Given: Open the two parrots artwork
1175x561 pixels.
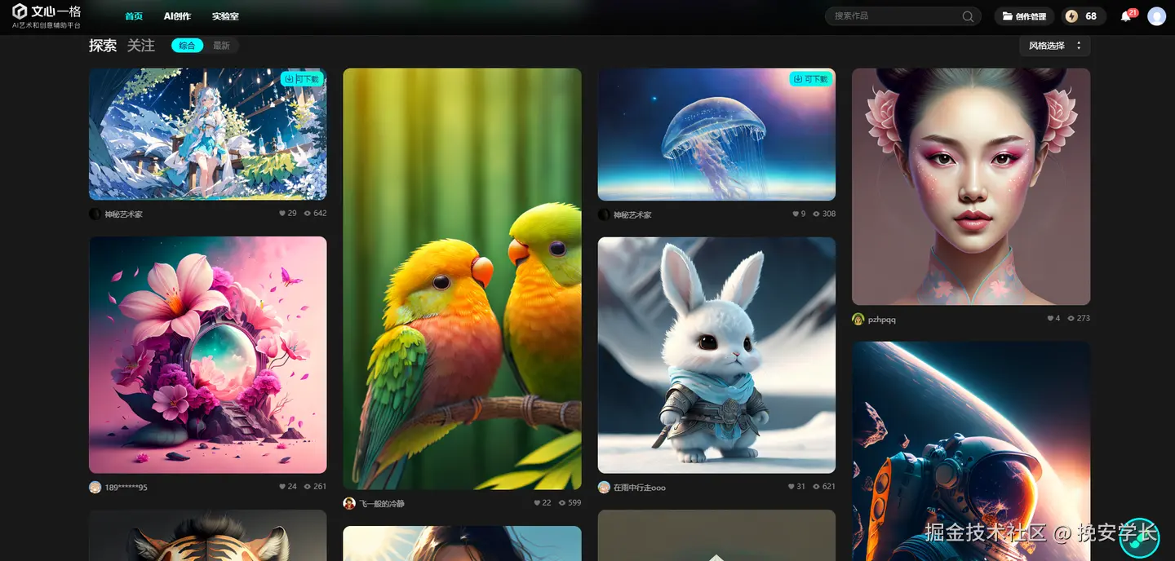Looking at the screenshot, I should click(462, 279).
